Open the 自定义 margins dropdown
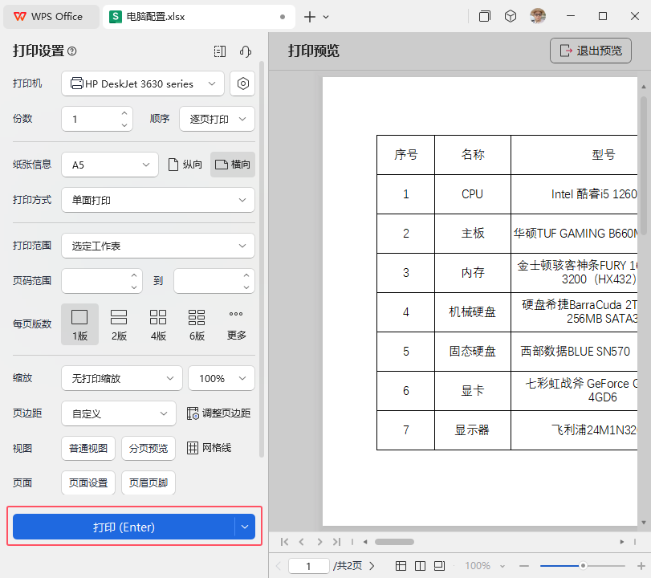The width and height of the screenshot is (651, 578). [x=119, y=413]
